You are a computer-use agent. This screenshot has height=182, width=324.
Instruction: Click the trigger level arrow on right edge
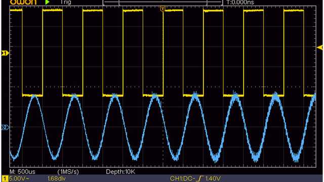320,48
